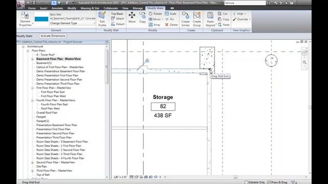Viewport: 328px width, 184px height.
Task: Paste from clipboard
Action: (223, 25)
